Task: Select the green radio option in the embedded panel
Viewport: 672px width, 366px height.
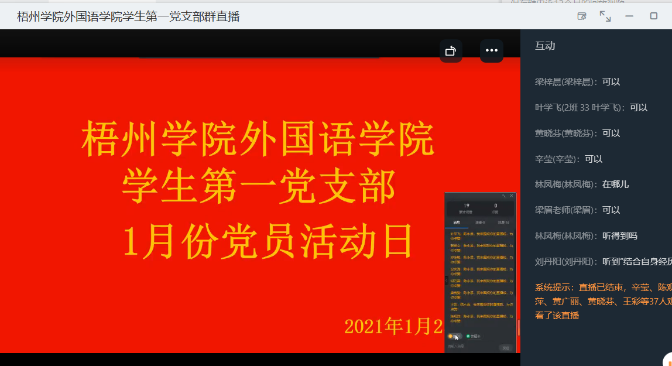Action: tap(468, 336)
